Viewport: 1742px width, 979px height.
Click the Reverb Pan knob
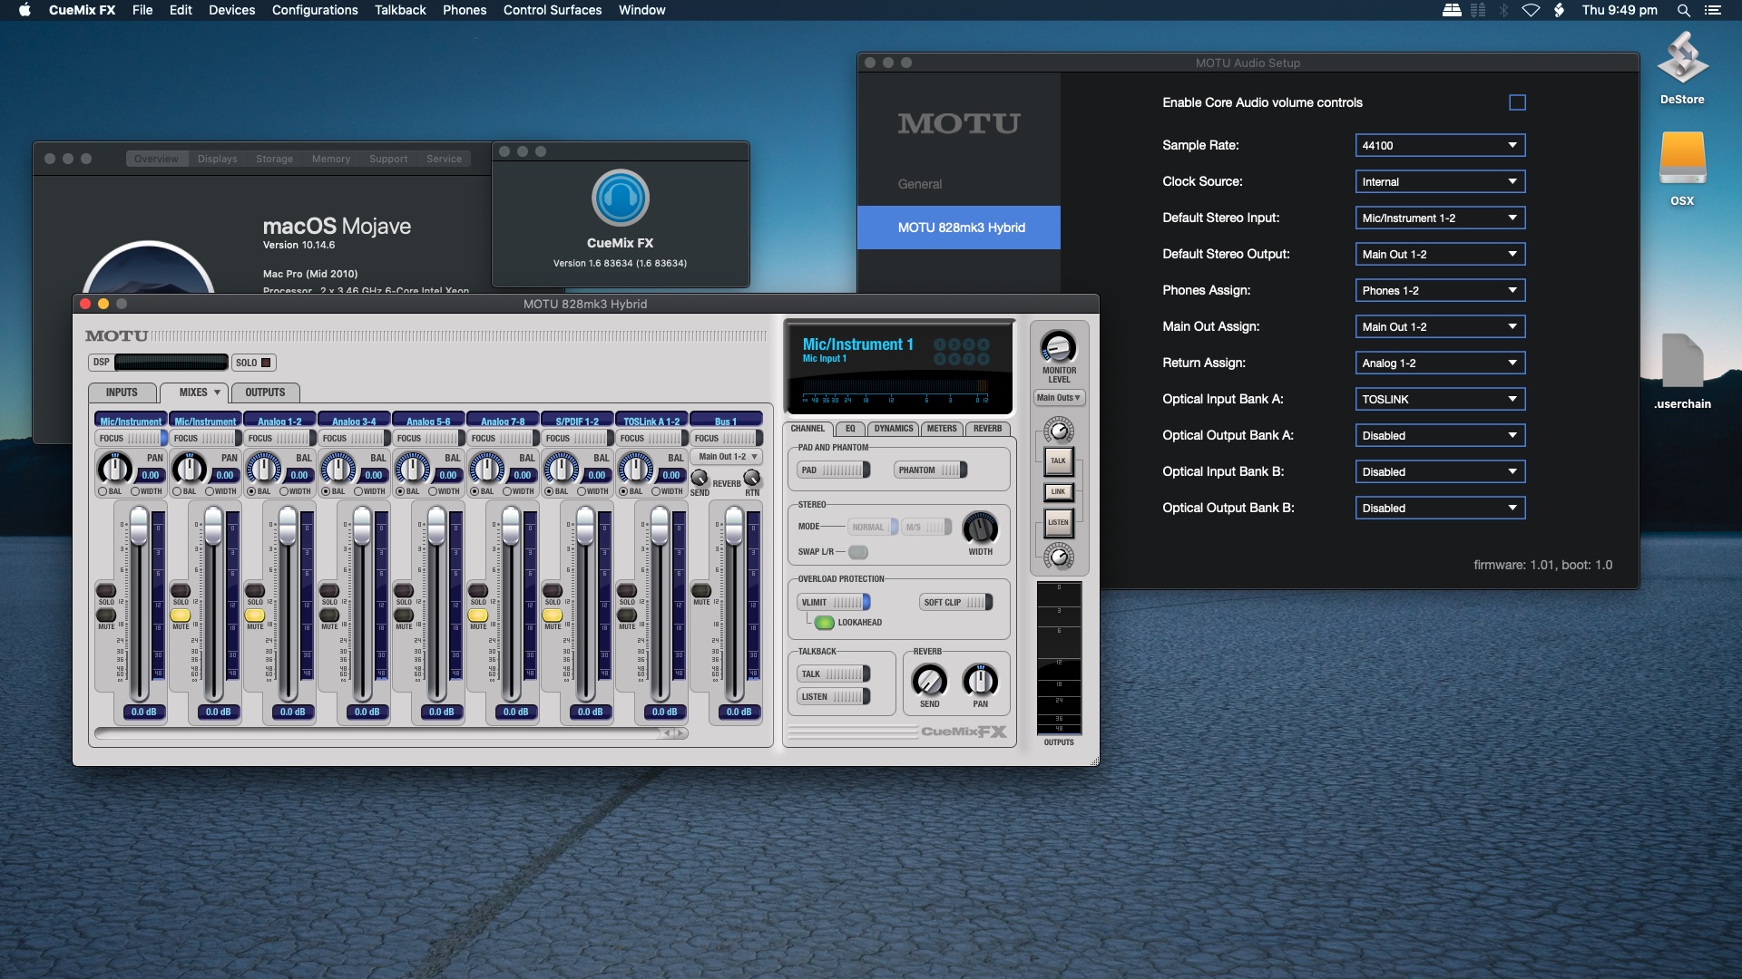tap(980, 681)
